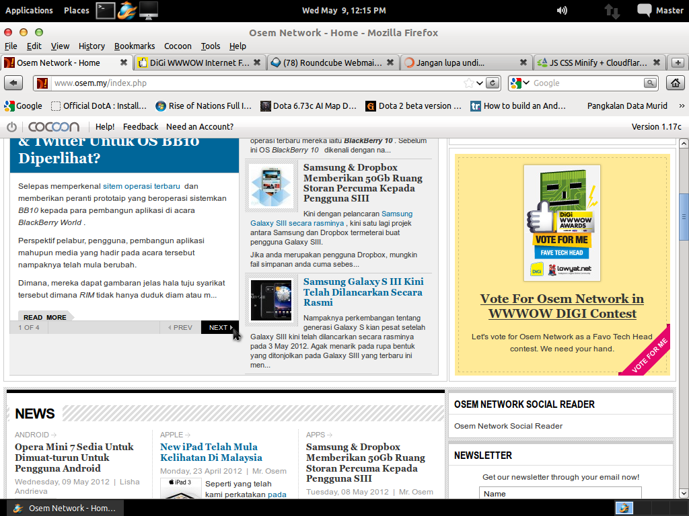Open the Samsung Galaxy S III Kini headline
The image size is (689, 516).
pos(363,292)
